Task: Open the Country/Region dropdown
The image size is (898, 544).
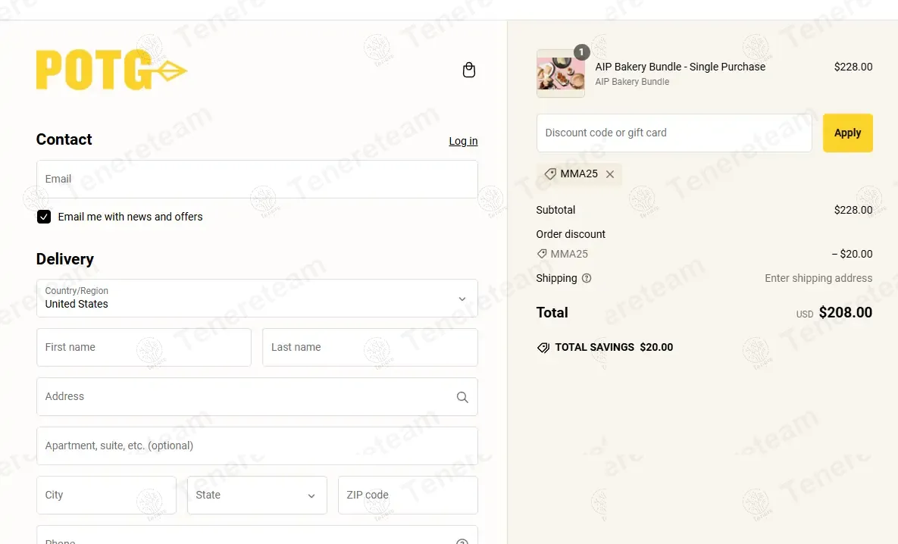Action: point(257,298)
